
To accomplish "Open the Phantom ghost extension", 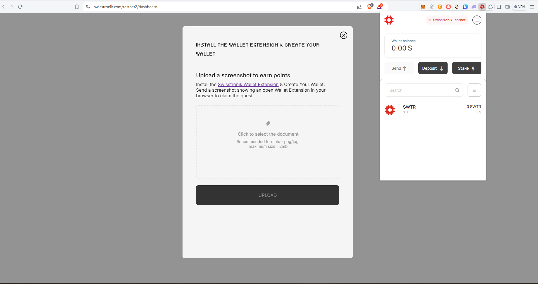I will pos(474,7).
